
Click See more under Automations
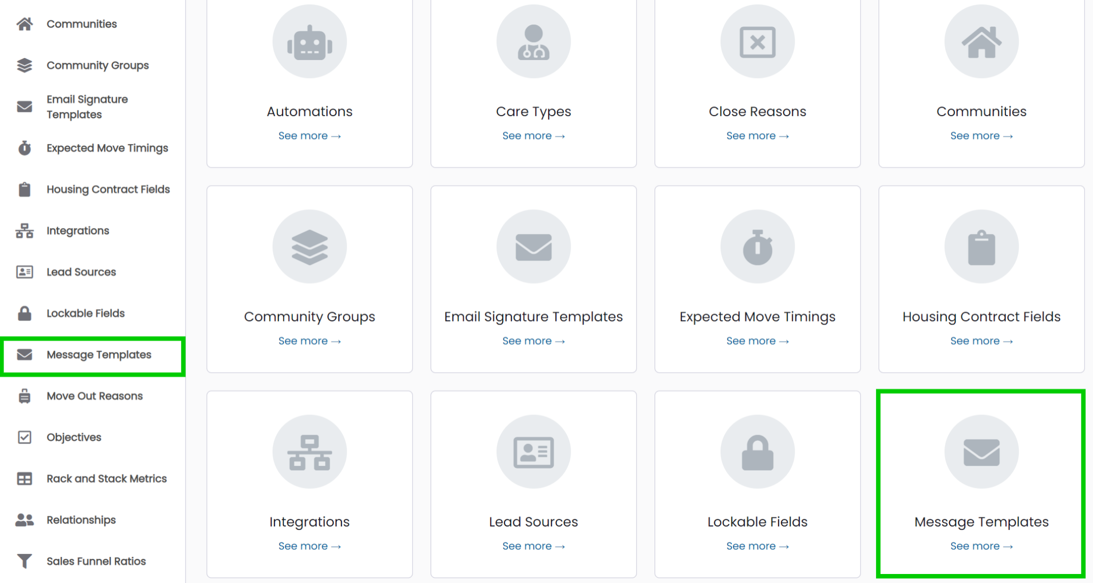(x=309, y=135)
